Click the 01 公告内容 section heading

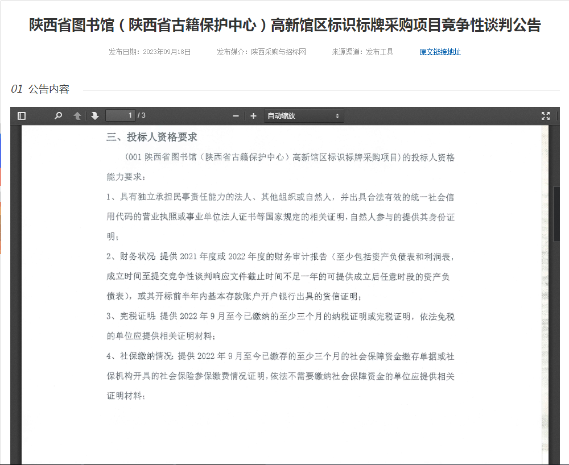point(40,89)
